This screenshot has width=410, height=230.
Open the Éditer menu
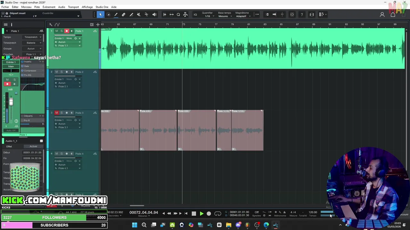coord(15,7)
